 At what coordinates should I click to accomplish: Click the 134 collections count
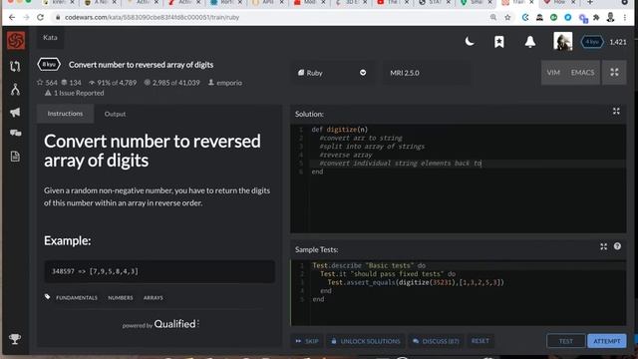pos(71,83)
